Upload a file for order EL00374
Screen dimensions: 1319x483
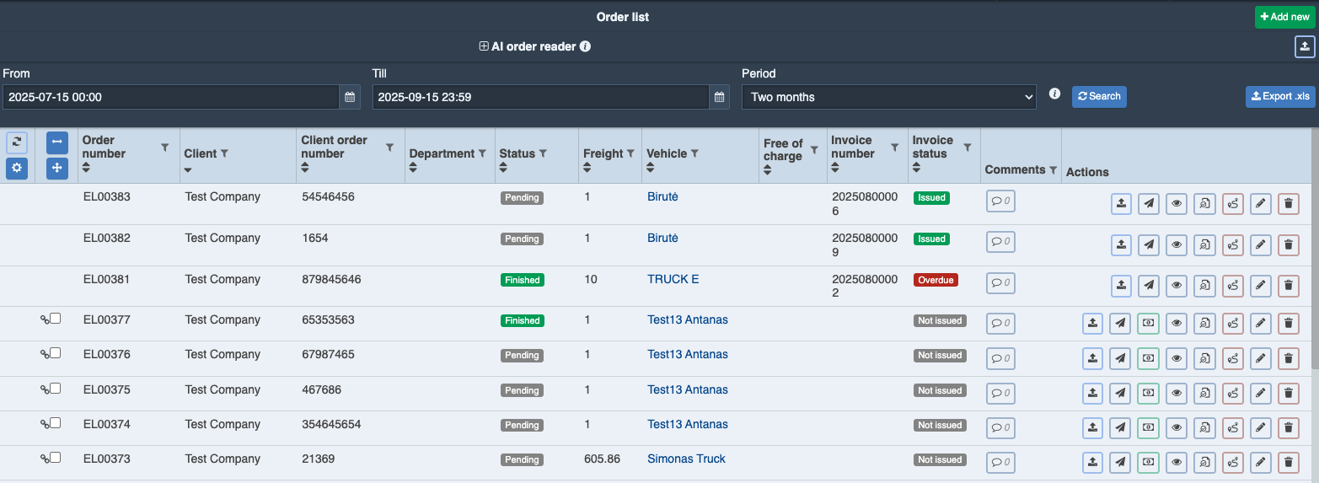(1092, 428)
